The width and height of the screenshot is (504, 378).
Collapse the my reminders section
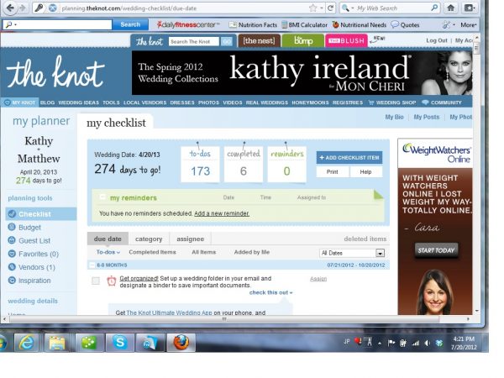102,197
